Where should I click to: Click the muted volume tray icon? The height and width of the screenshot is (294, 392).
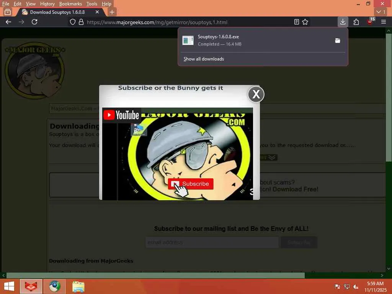pos(356,286)
